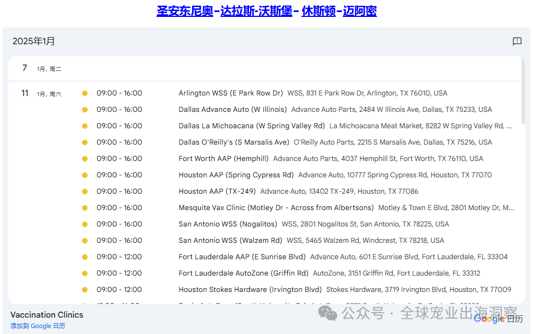Click the Google 日历 logo
The height and width of the screenshot is (334, 534).
click(498, 319)
